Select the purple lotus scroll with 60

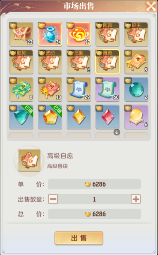108,89
